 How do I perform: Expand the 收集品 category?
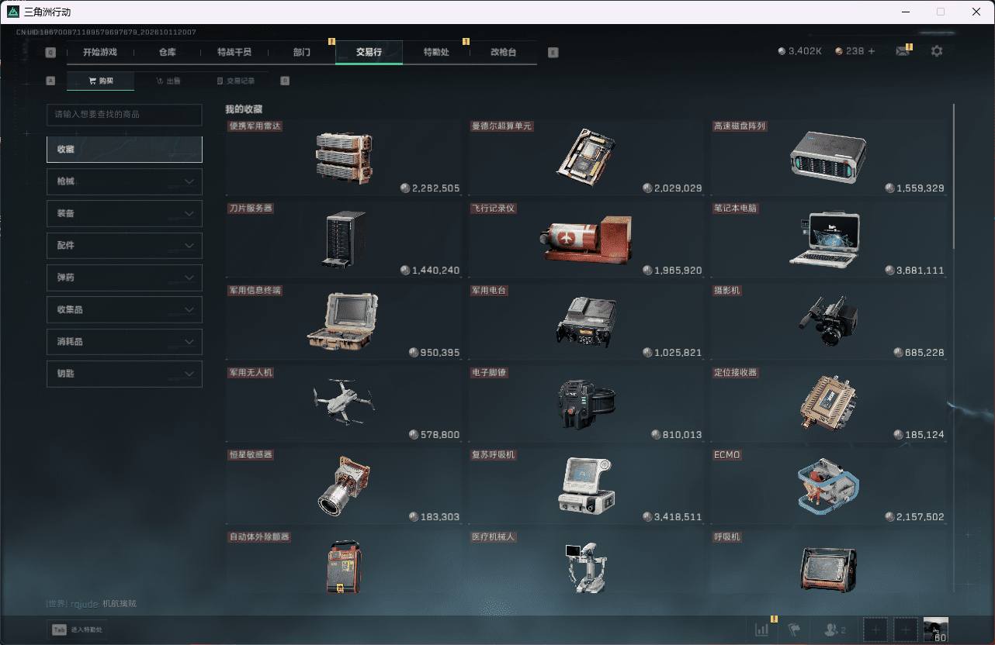tap(124, 309)
